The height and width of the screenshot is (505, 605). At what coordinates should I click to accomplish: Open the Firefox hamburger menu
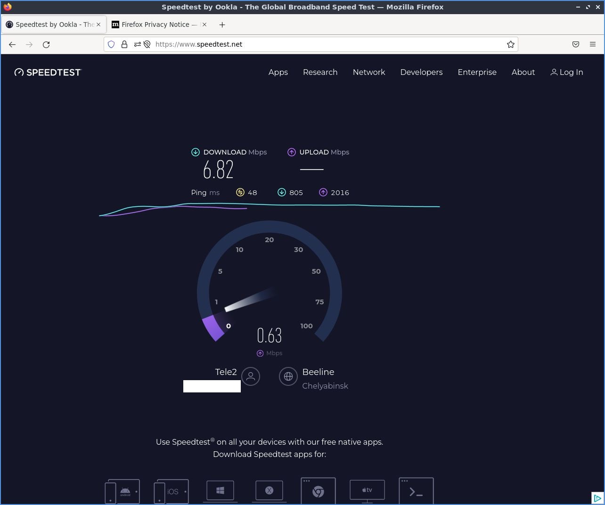click(x=593, y=44)
